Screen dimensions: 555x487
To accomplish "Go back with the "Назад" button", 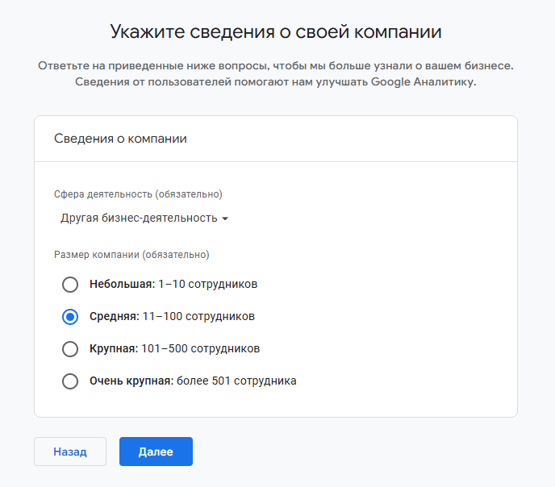I will click(70, 452).
